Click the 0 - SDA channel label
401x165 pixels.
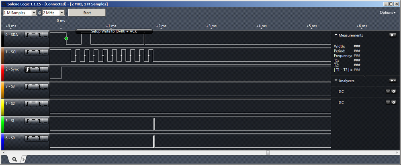pos(12,35)
